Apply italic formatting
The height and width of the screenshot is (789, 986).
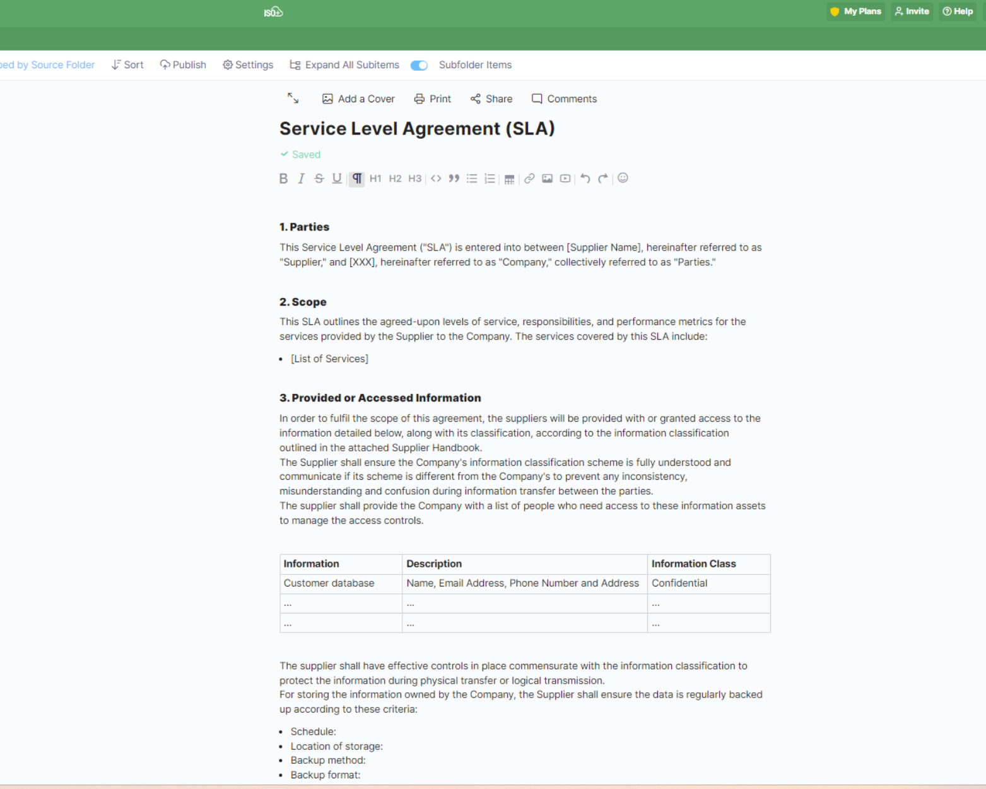pyautogui.click(x=301, y=179)
